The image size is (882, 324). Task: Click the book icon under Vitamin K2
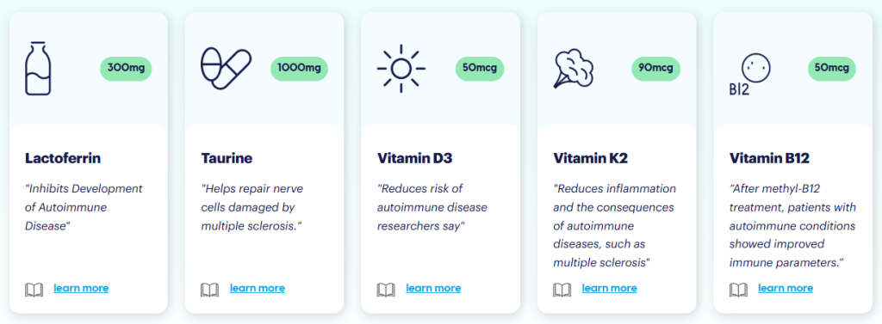pos(562,290)
